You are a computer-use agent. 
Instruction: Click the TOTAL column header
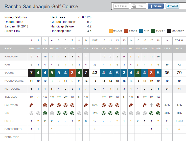tap(179, 40)
